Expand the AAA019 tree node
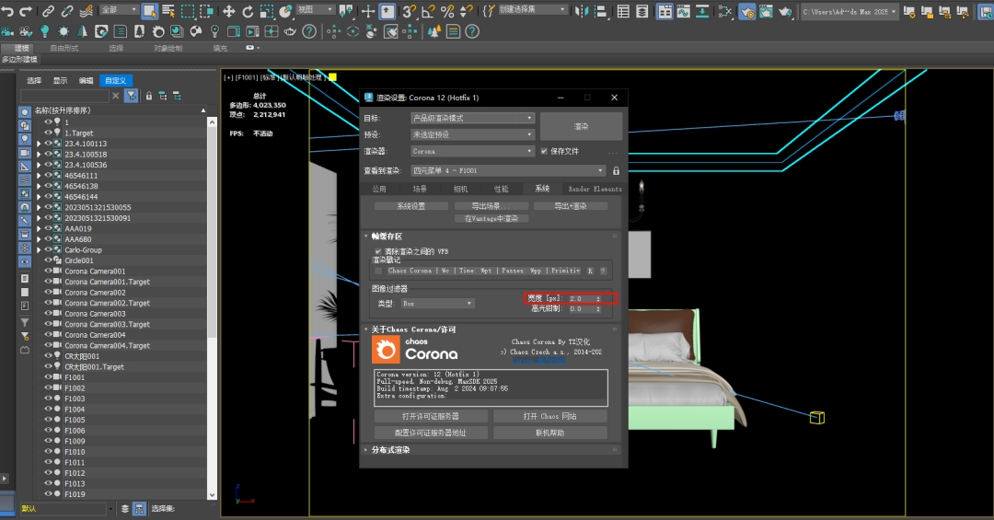994x520 pixels. click(39, 228)
